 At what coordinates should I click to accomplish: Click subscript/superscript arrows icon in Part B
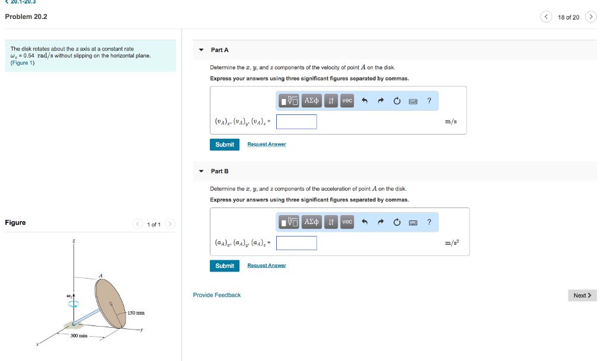tap(331, 222)
